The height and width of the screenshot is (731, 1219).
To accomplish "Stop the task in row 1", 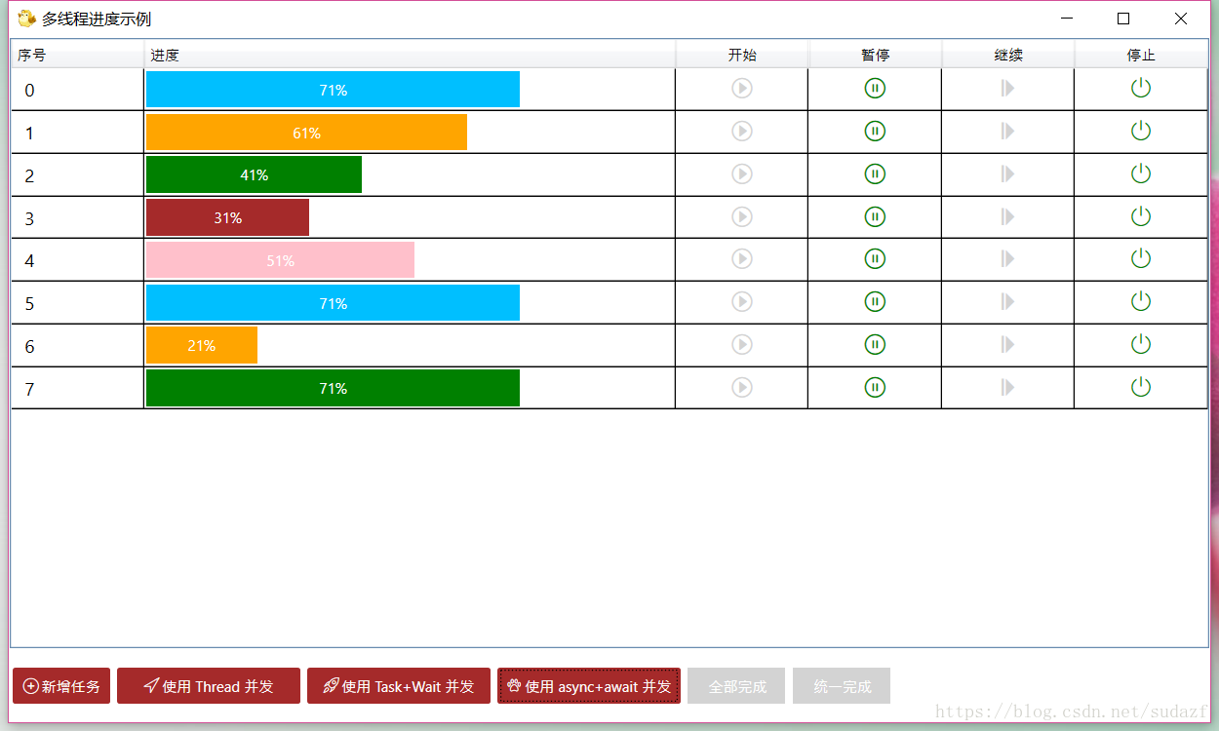I will click(x=1141, y=131).
